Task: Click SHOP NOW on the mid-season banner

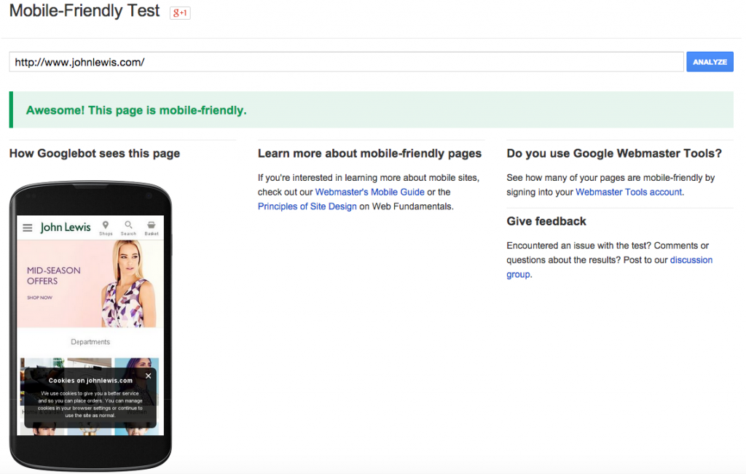Action: (x=39, y=298)
